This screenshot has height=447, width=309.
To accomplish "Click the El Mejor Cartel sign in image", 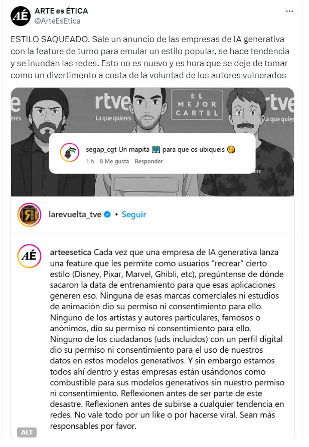I will point(197,105).
